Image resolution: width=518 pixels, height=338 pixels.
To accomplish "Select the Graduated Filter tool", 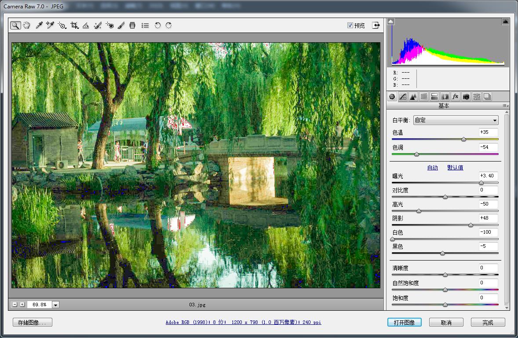I will point(132,26).
